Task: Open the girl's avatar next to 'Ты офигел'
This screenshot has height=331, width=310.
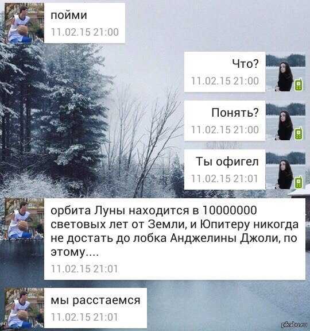Action: [285, 171]
